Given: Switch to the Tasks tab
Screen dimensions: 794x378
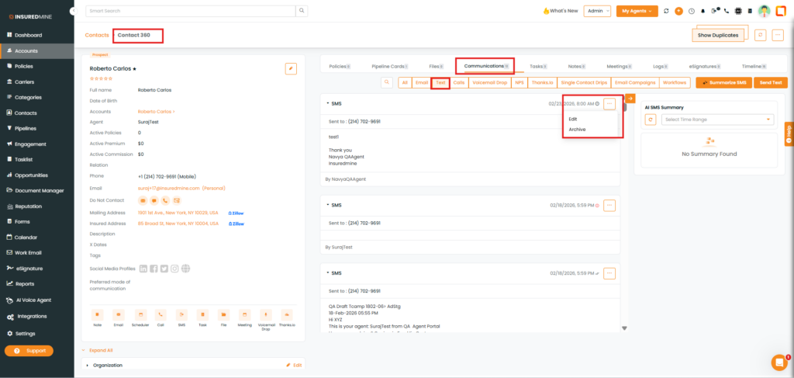Looking at the screenshot, I should point(537,66).
